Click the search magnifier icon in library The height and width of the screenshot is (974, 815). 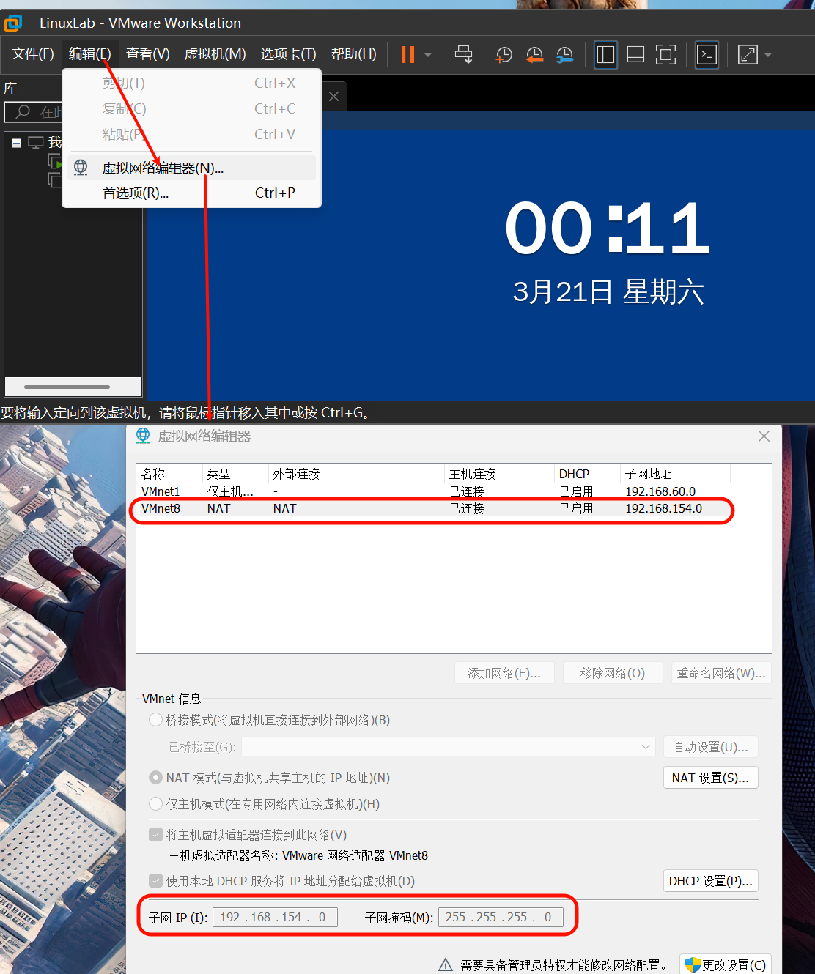coord(23,112)
